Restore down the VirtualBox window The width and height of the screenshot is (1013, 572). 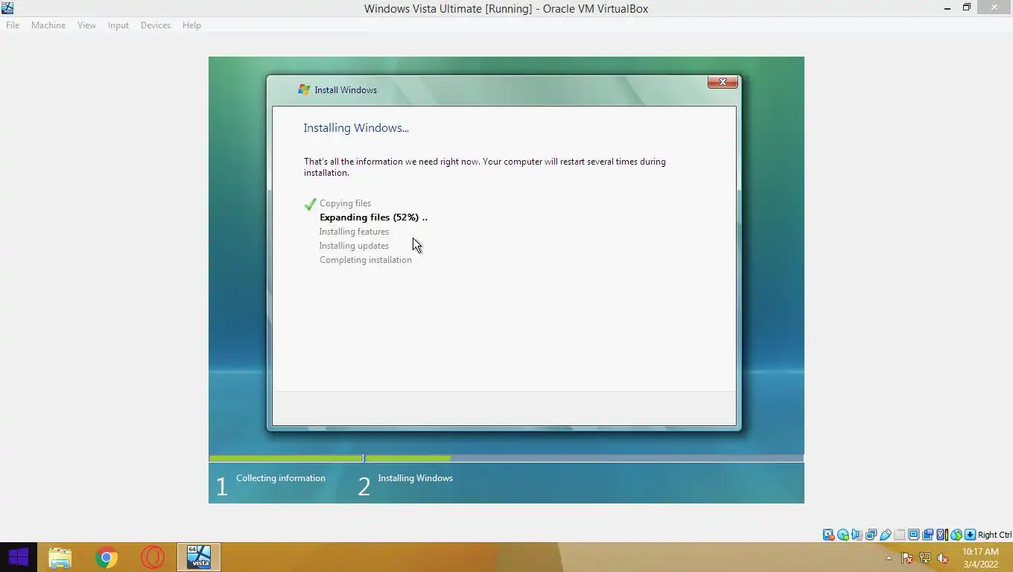click(967, 8)
